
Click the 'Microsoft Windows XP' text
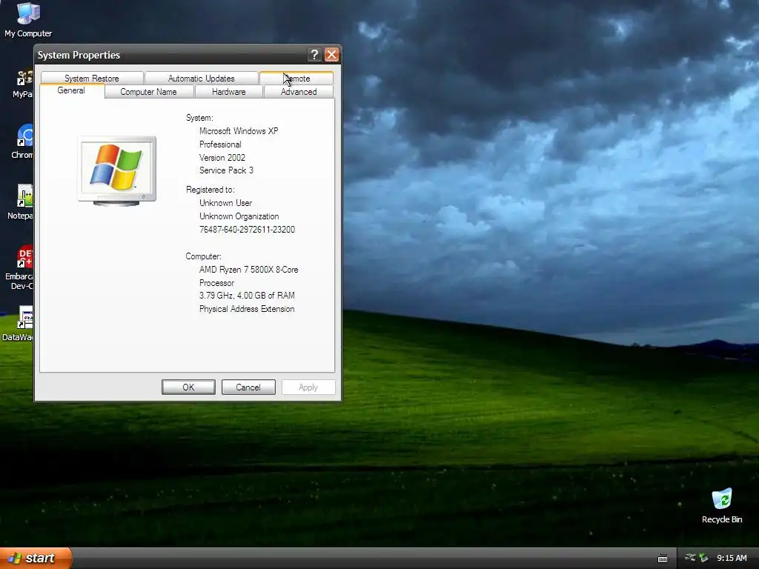pos(239,130)
